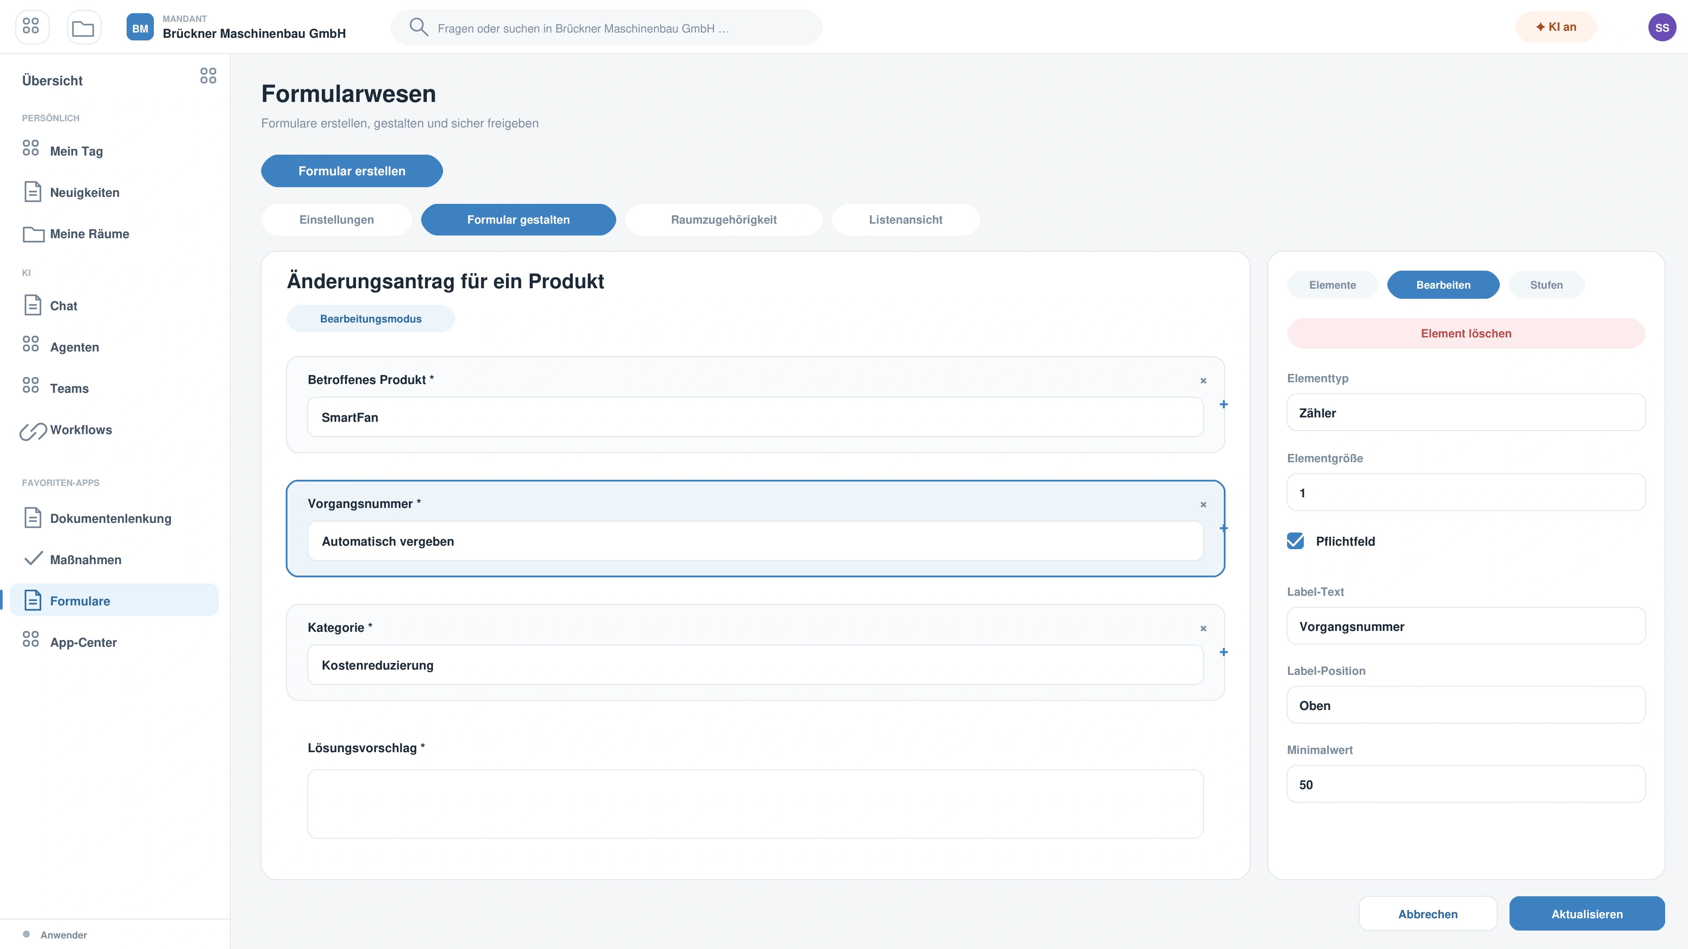The width and height of the screenshot is (1688, 949).
Task: Click the grid icon next to Übersicht
Action: click(x=208, y=76)
